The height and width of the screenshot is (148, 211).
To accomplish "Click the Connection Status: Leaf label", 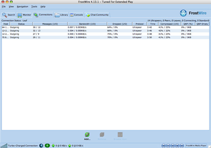I will click(14, 21).
